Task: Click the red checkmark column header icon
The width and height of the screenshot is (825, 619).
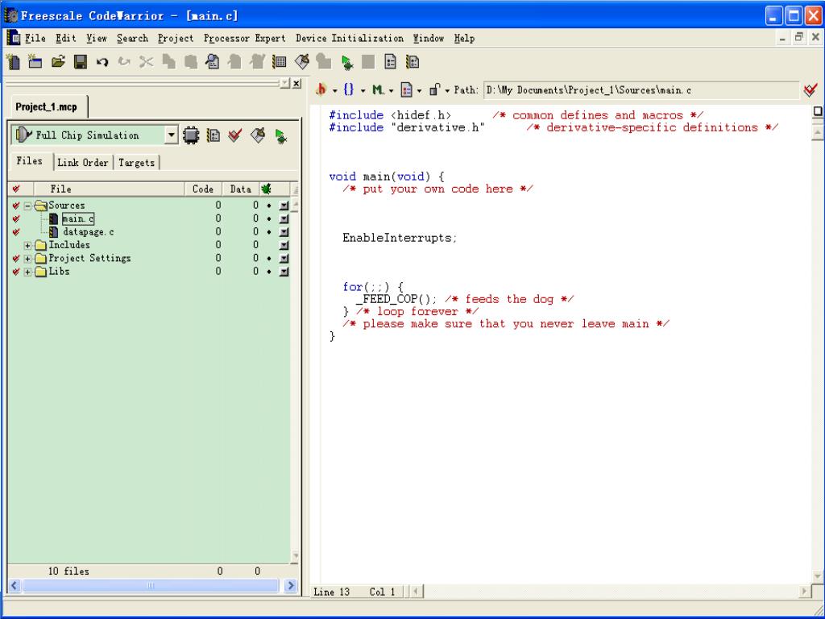Action: (x=16, y=189)
